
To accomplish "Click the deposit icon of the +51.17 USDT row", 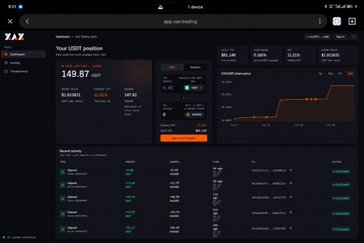I will [63, 230].
